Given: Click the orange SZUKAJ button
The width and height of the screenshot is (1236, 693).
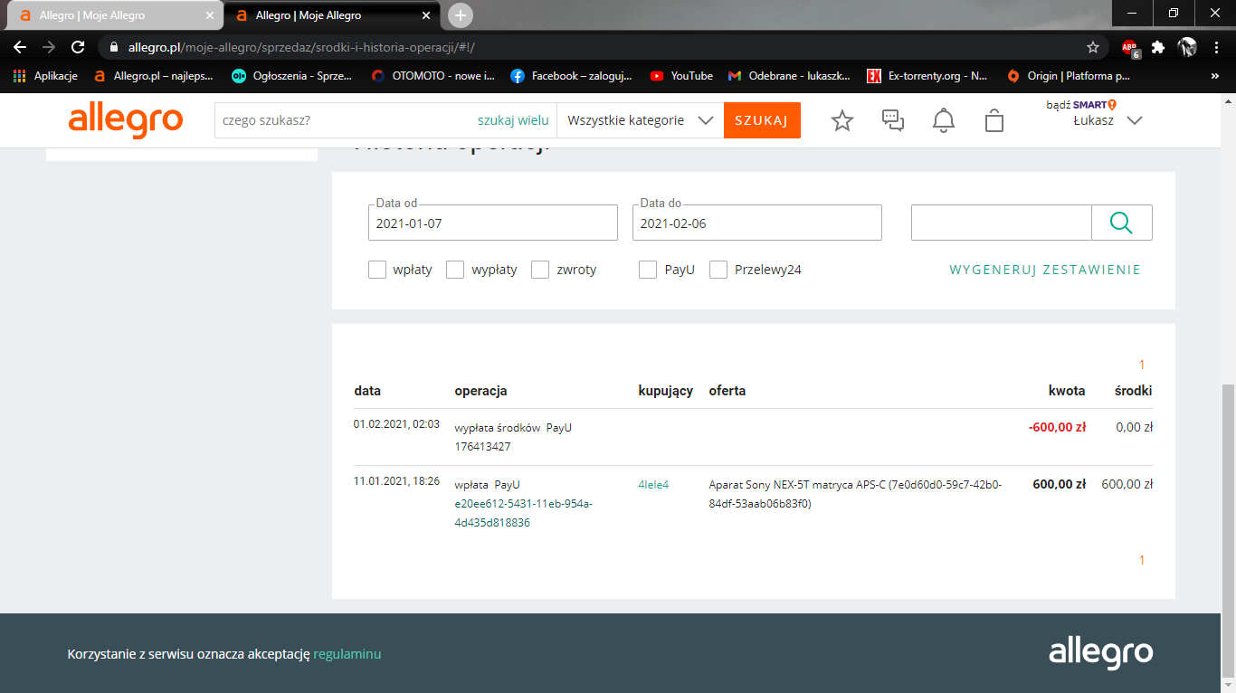Looking at the screenshot, I should point(762,120).
